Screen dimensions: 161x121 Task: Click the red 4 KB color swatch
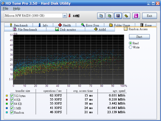7,100
